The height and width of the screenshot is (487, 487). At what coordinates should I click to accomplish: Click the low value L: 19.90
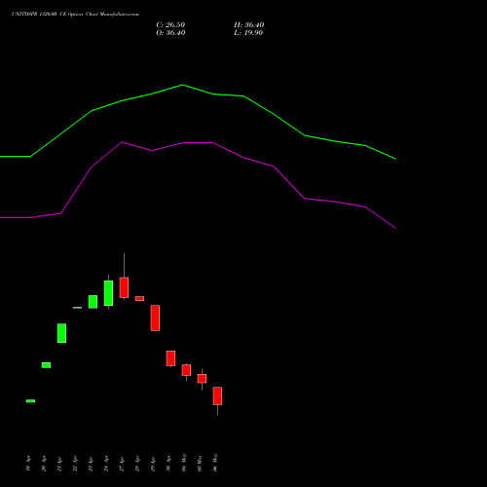click(x=248, y=33)
